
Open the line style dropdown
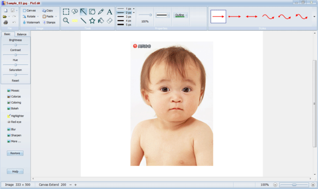[162, 15]
